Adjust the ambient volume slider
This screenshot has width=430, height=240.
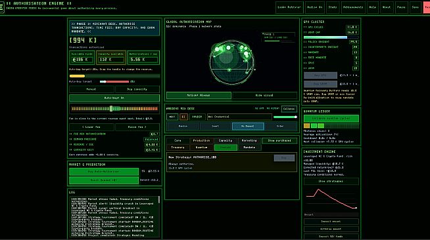pos(285,117)
